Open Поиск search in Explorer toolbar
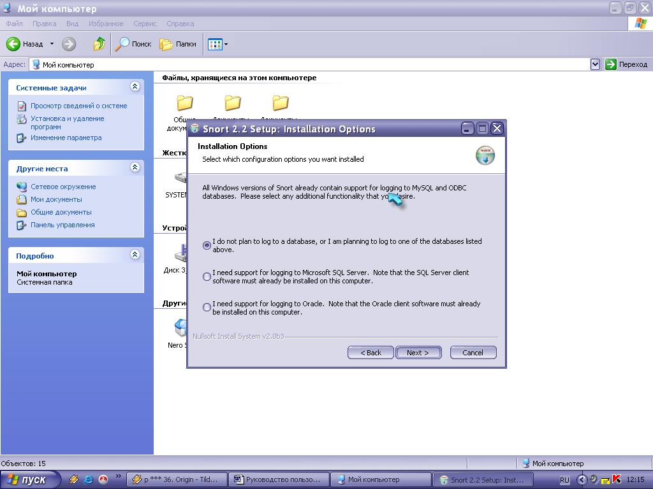The width and height of the screenshot is (653, 489). point(133,44)
